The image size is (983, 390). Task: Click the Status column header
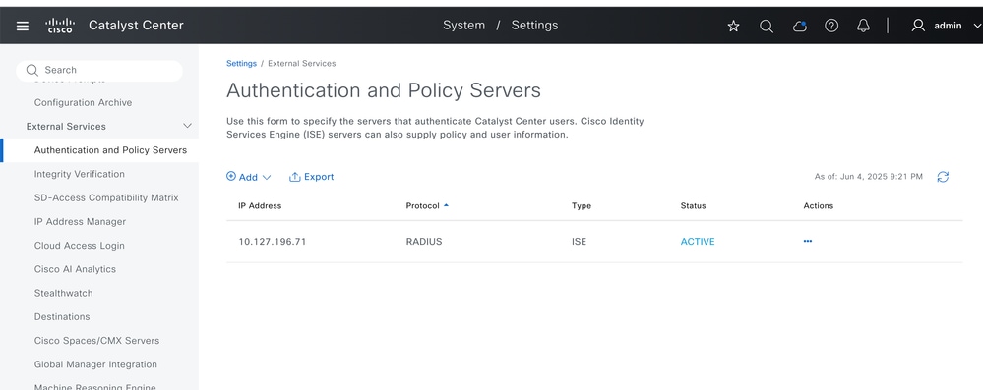tap(693, 205)
